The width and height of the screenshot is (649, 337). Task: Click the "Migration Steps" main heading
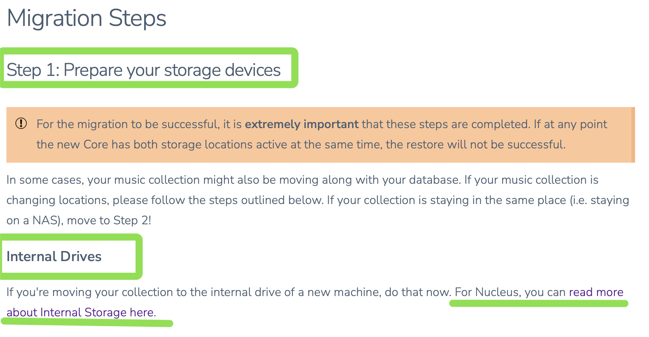[87, 18]
